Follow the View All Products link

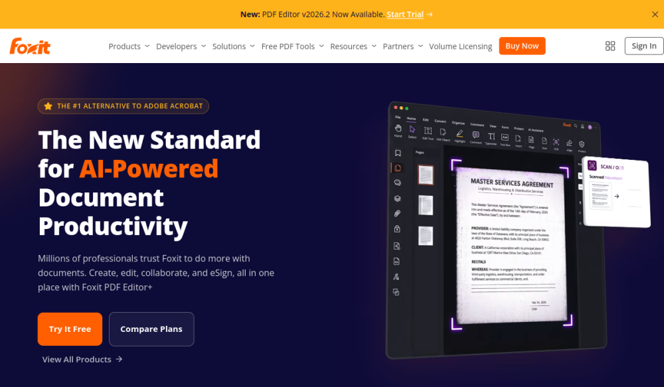(x=82, y=360)
